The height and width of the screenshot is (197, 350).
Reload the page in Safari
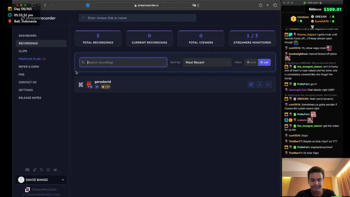198,5
